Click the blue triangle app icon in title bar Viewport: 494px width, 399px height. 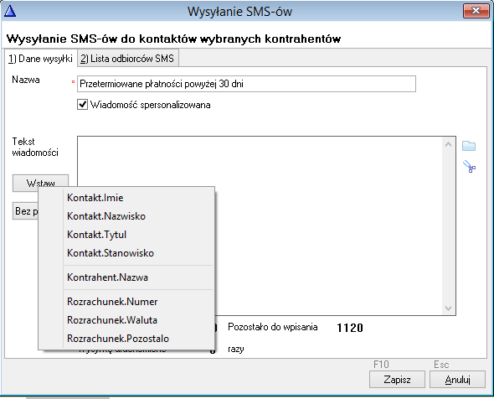10,12
